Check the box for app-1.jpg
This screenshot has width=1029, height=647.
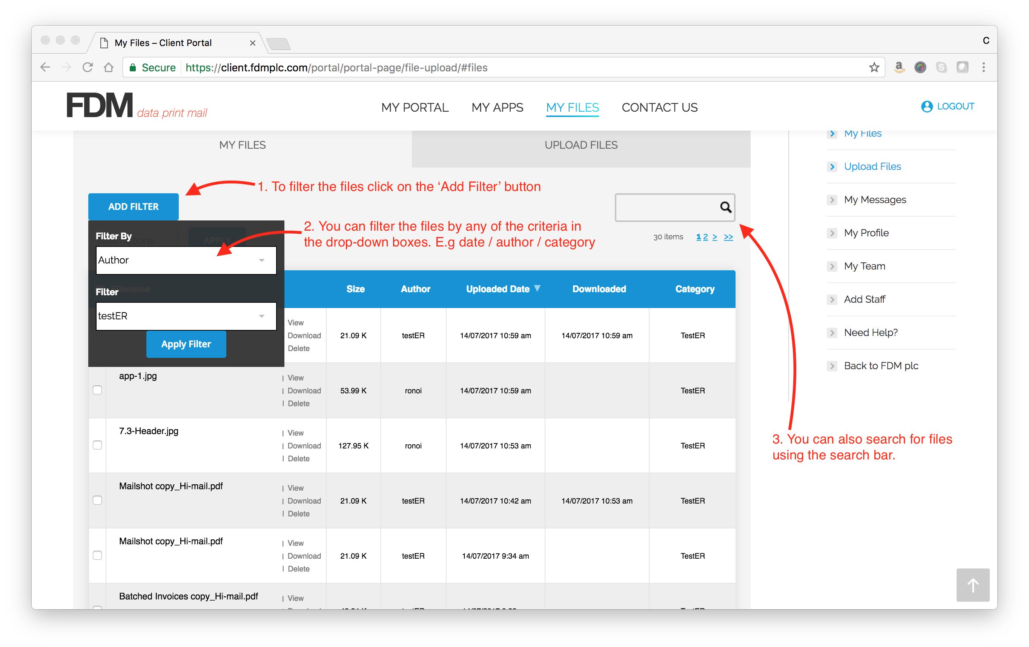pos(97,390)
